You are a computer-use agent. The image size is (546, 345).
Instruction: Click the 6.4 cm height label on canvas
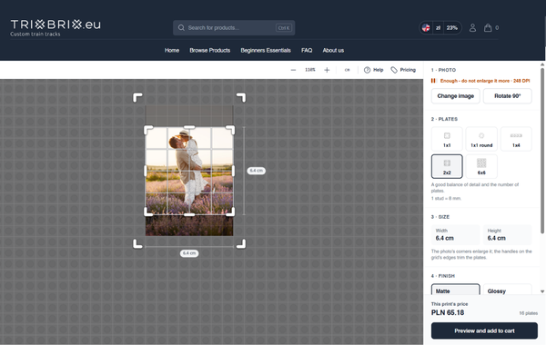[x=257, y=171]
